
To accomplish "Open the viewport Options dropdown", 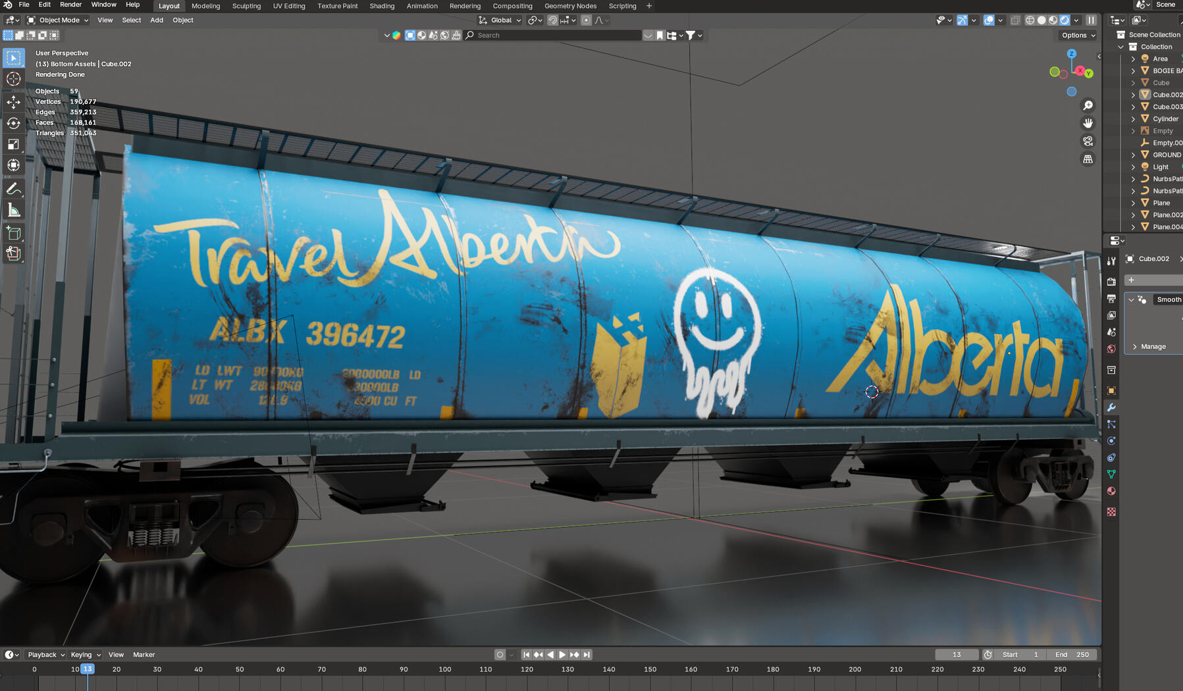I will point(1078,36).
